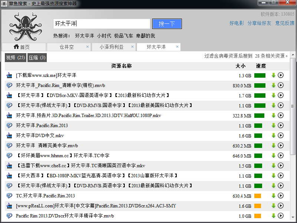Play 环太平洋DVD中文.mkv
The height and width of the screenshot is (223, 297).
(281, 136)
